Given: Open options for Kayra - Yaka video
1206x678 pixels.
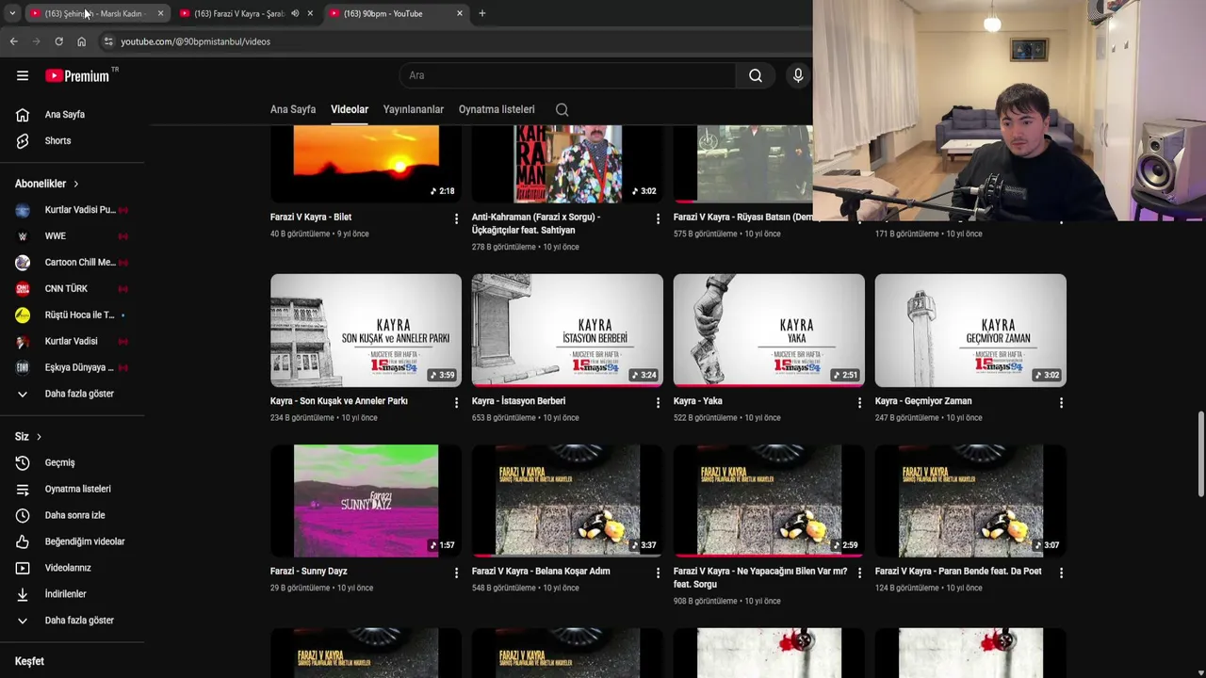Looking at the screenshot, I should pyautogui.click(x=859, y=402).
